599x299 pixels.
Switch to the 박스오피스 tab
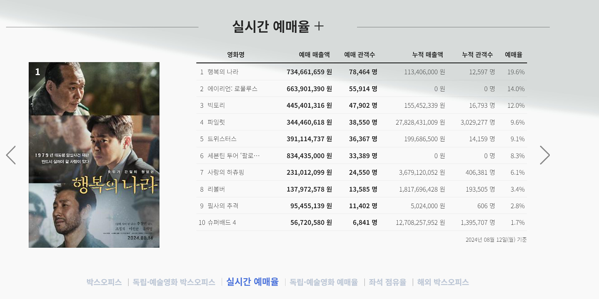tap(104, 282)
